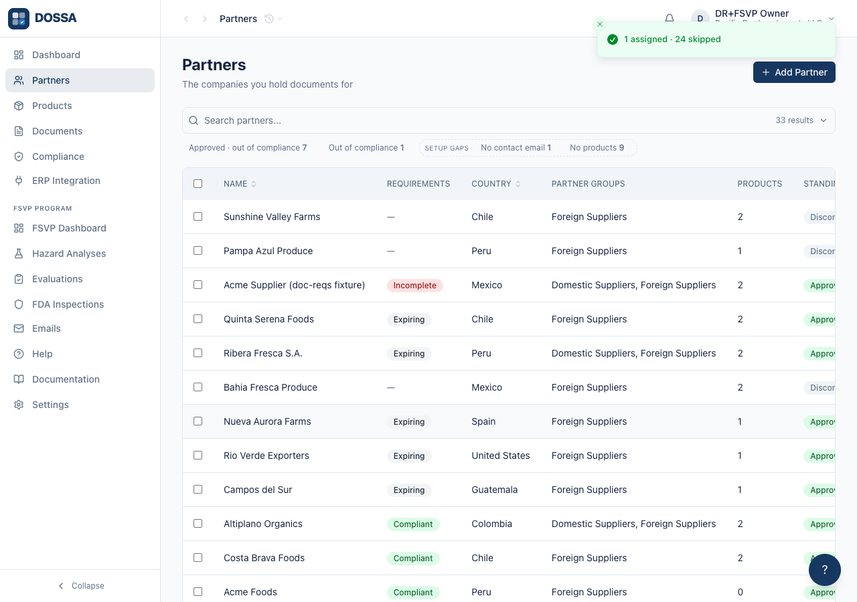Check the Sunshine Valley Farms row
Image resolution: width=857 pixels, height=602 pixels.
tap(198, 216)
